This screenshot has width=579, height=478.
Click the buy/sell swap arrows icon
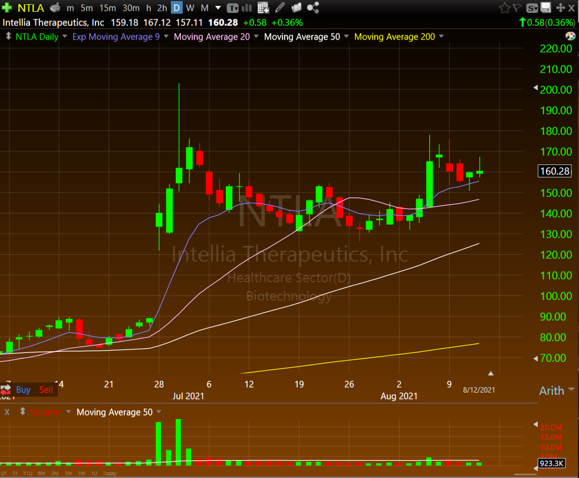pos(5,390)
